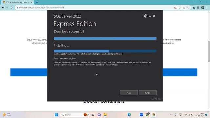Click the battery tray icon
The height and width of the screenshot is (118, 210).
192,115
